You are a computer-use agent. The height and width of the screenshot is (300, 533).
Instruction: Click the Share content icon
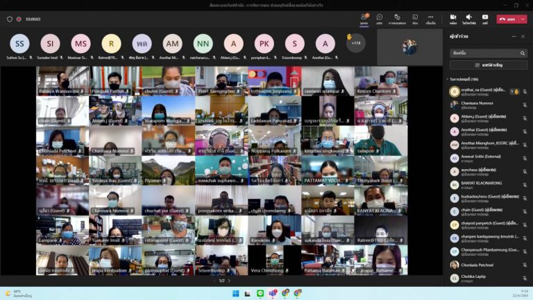coord(485,18)
